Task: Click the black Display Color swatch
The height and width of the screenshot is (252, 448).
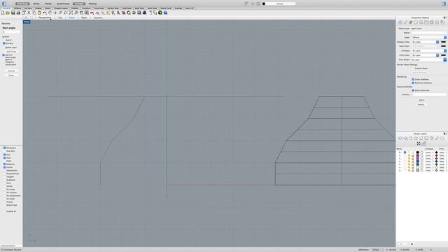Action: click(443, 42)
